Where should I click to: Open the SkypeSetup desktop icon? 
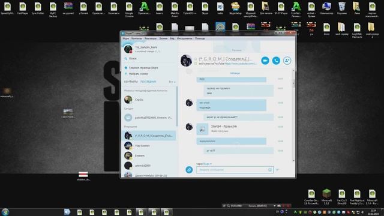pyautogui.click(x=235, y=8)
